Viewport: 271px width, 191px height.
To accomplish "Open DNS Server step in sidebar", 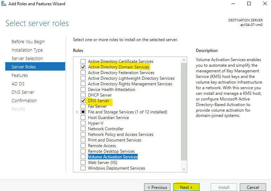I will (x=23, y=92).
